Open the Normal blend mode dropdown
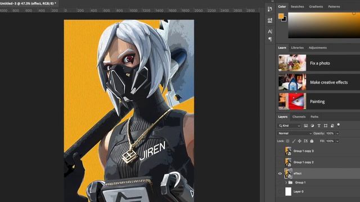Viewport: 360px width, 202px height. point(295,134)
